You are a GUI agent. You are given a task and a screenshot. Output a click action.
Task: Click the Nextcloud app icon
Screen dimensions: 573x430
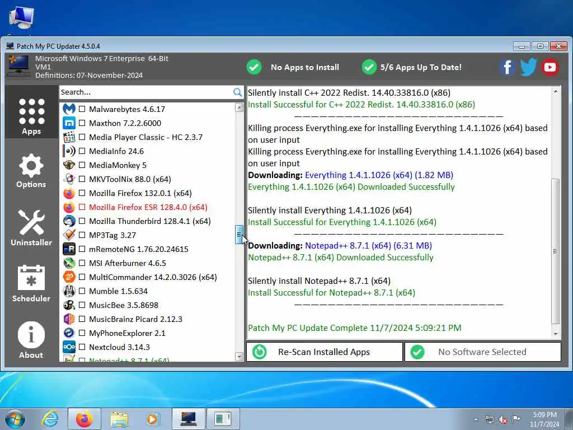[69, 347]
